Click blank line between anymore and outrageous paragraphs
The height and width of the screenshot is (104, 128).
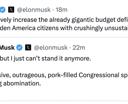(x=64, y=67)
